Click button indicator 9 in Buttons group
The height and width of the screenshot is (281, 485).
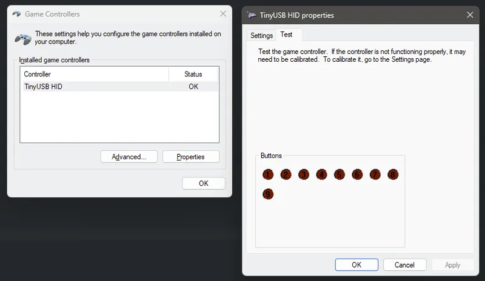point(268,194)
